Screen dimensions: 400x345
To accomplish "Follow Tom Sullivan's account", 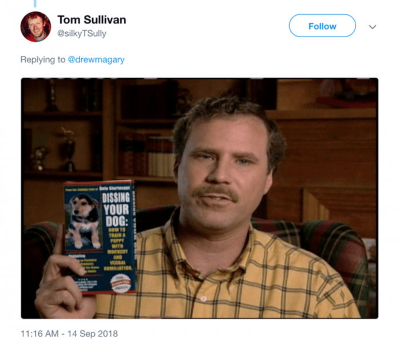I will [x=322, y=26].
